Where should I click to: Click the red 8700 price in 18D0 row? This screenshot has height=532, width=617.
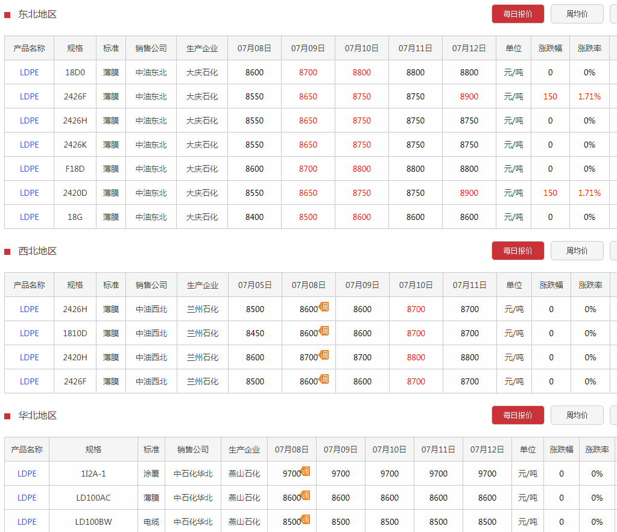tap(308, 72)
